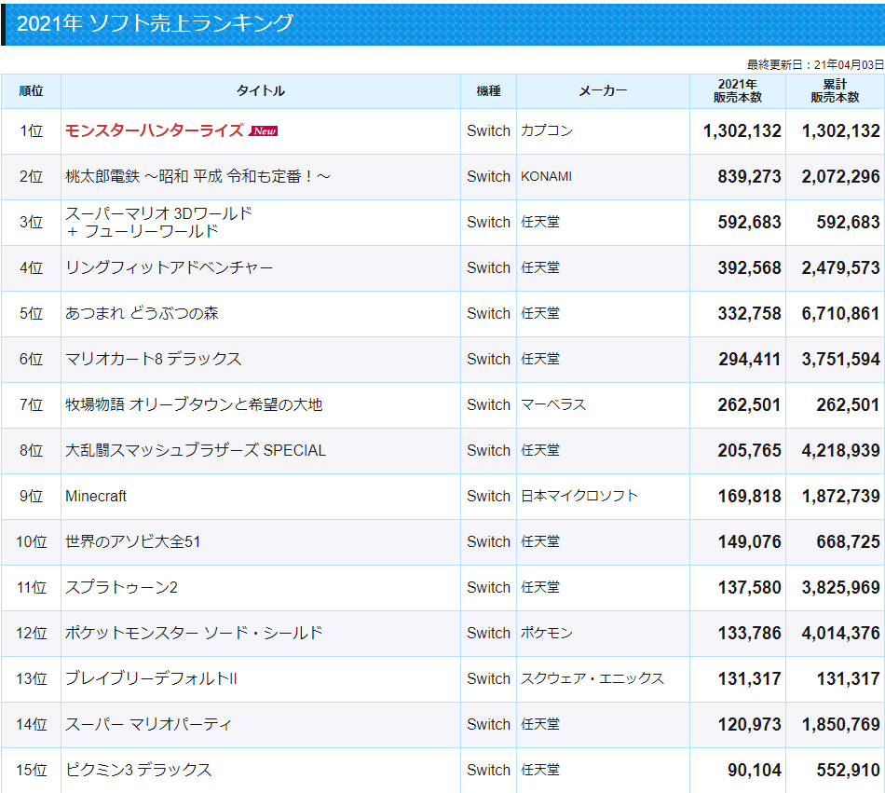The height and width of the screenshot is (793, 885).
Task: Click 牧場物語 オリーブタウンと希望の大地 title
Action: point(194,404)
